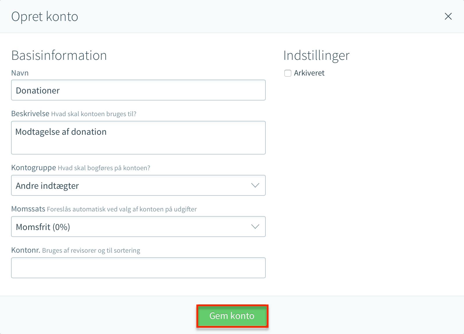Open the Andre indtægter account group dropdown

138,185
